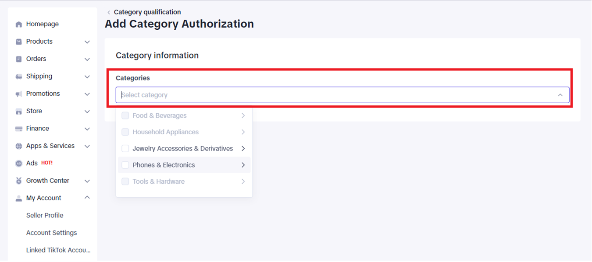This screenshot has width=592, height=262.
Task: Expand the Store menu chevron
Action: [x=87, y=112]
